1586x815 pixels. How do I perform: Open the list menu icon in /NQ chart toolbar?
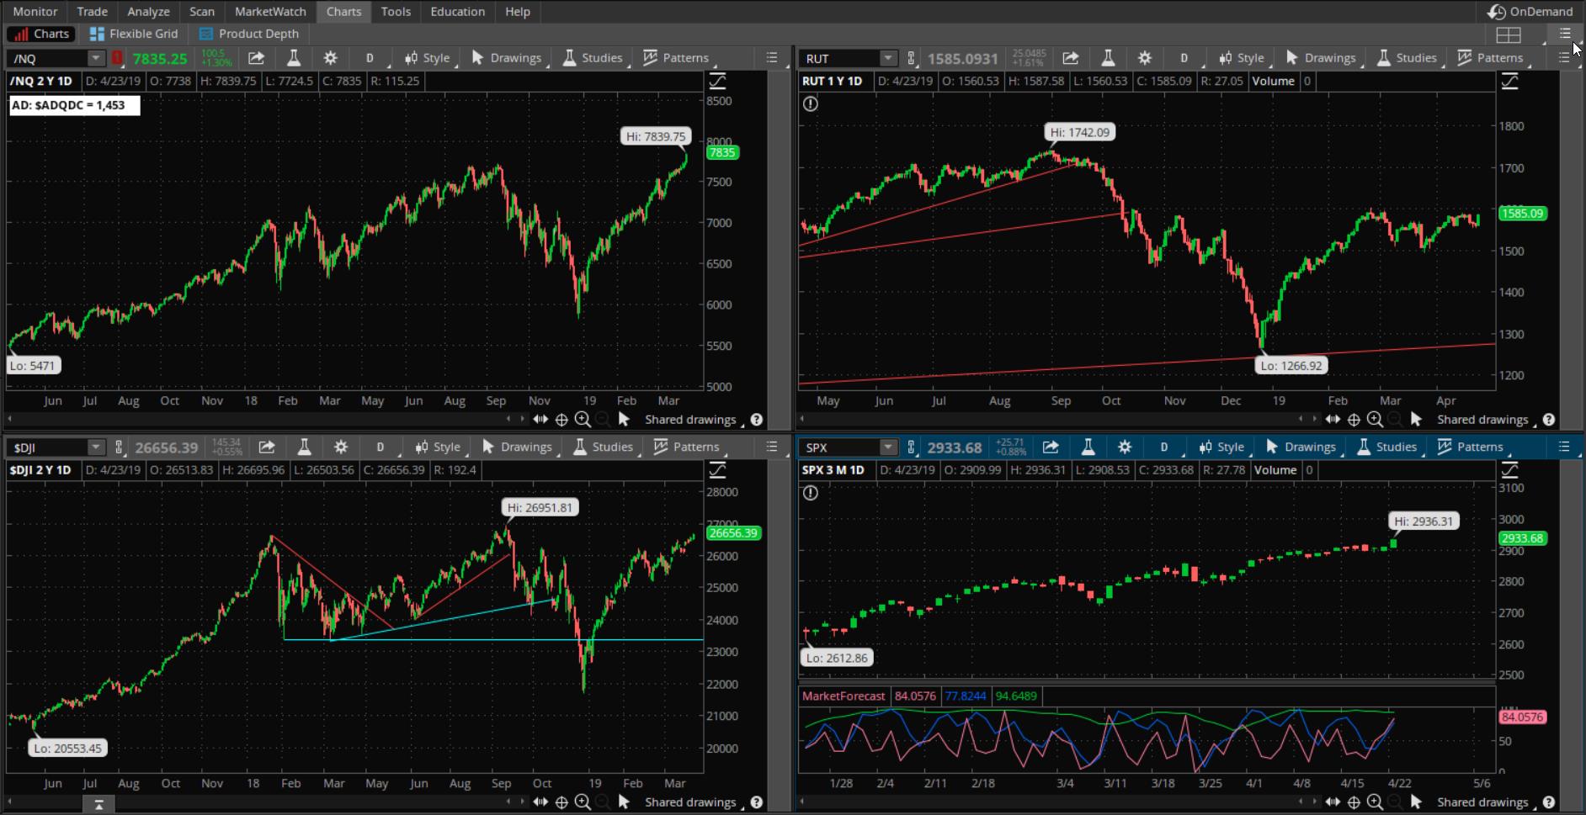click(x=772, y=58)
